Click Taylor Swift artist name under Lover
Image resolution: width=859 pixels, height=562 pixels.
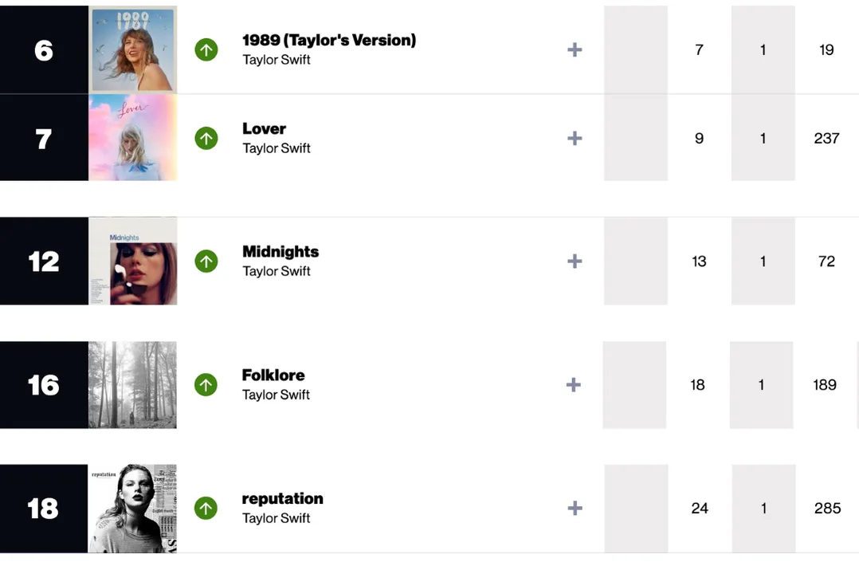pos(277,148)
